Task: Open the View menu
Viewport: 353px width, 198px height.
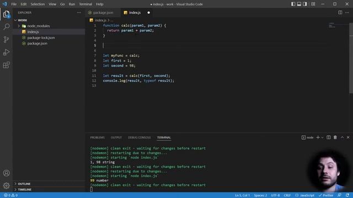Action: coord(52,4)
